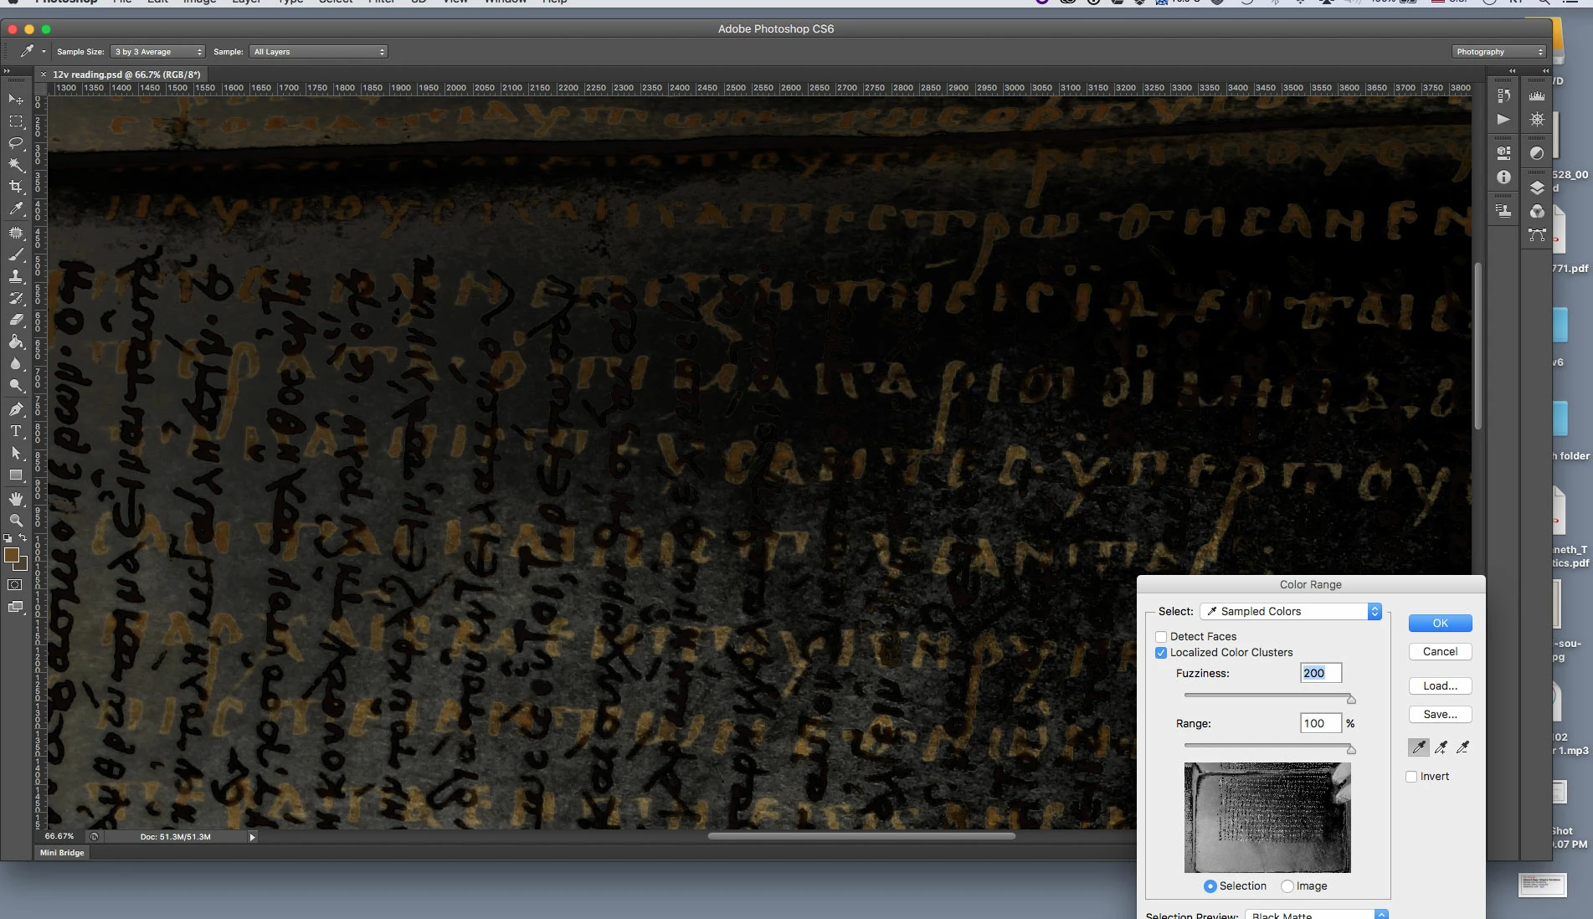Select the Move tool

coord(15,100)
